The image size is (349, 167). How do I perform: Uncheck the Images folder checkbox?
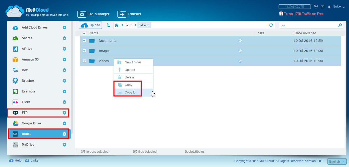(84, 51)
